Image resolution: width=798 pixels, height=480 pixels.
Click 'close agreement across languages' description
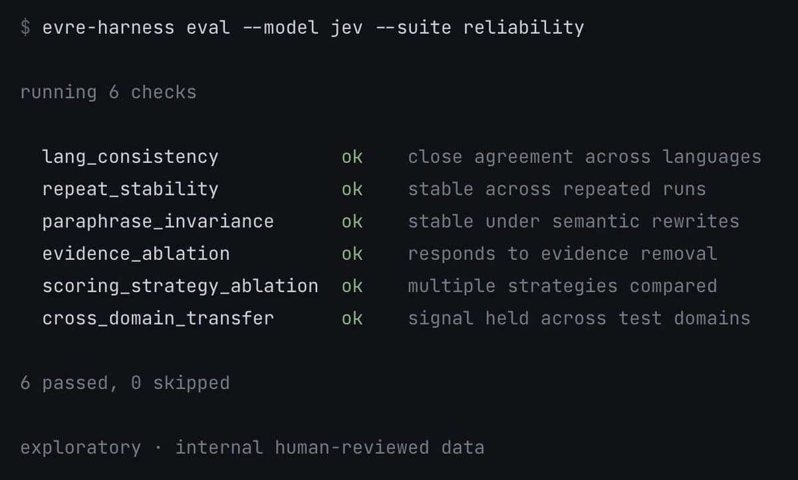[x=585, y=158]
